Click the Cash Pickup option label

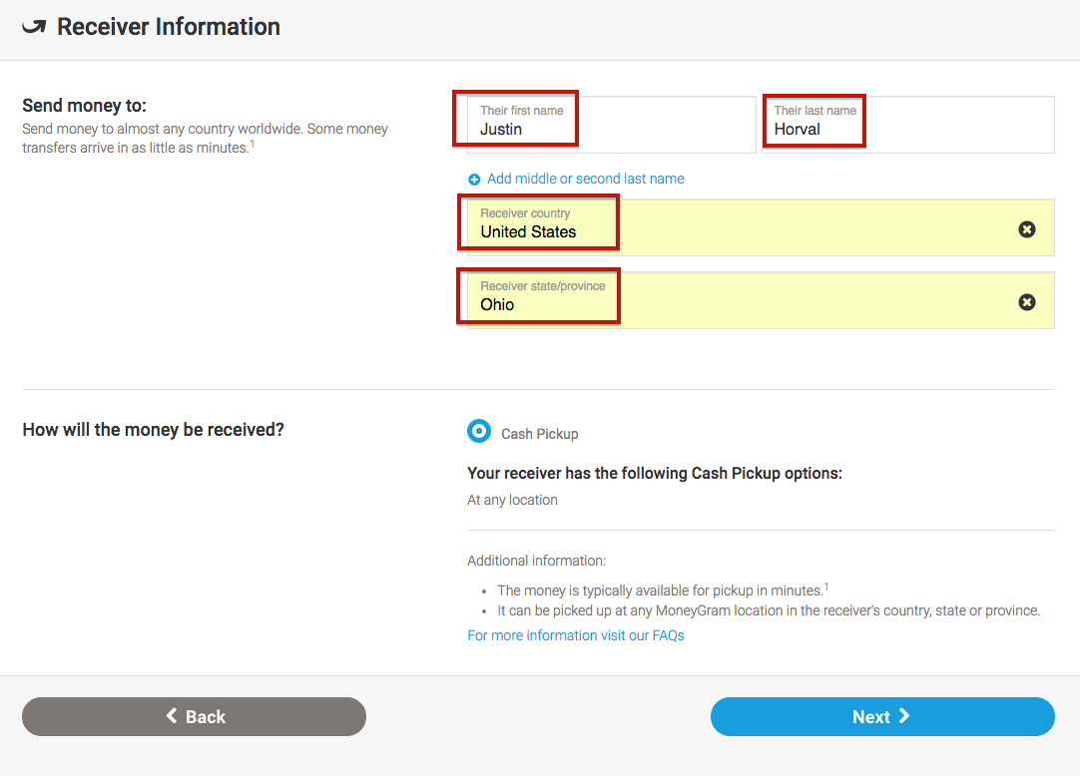539,434
